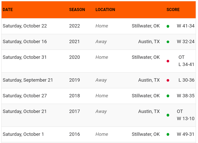
Task: Click the green win dot for 2022 game
Action: click(168, 26)
